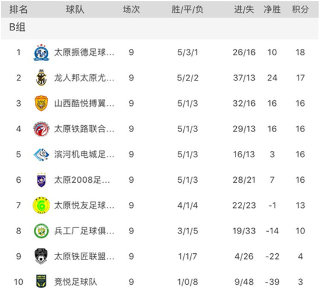Viewport: 320px width, 294px height.
Task: Open the 太原2008足 purple shield crest
Action: 41,180
